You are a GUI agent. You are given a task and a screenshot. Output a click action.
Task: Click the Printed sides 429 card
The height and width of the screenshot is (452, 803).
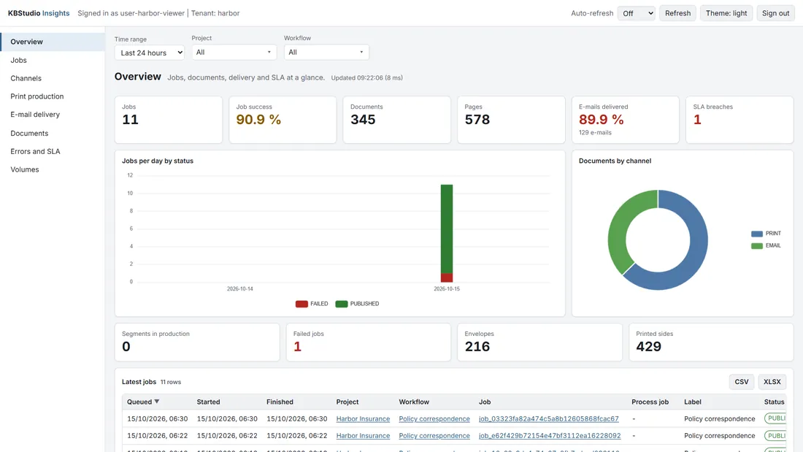tap(711, 342)
